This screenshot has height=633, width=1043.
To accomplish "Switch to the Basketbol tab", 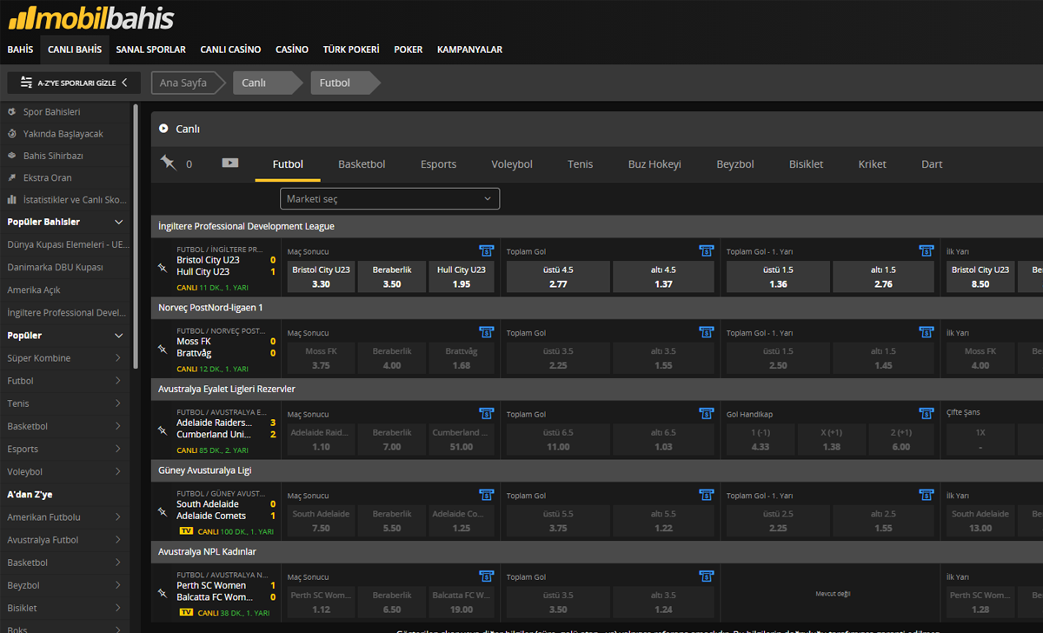I will click(362, 163).
